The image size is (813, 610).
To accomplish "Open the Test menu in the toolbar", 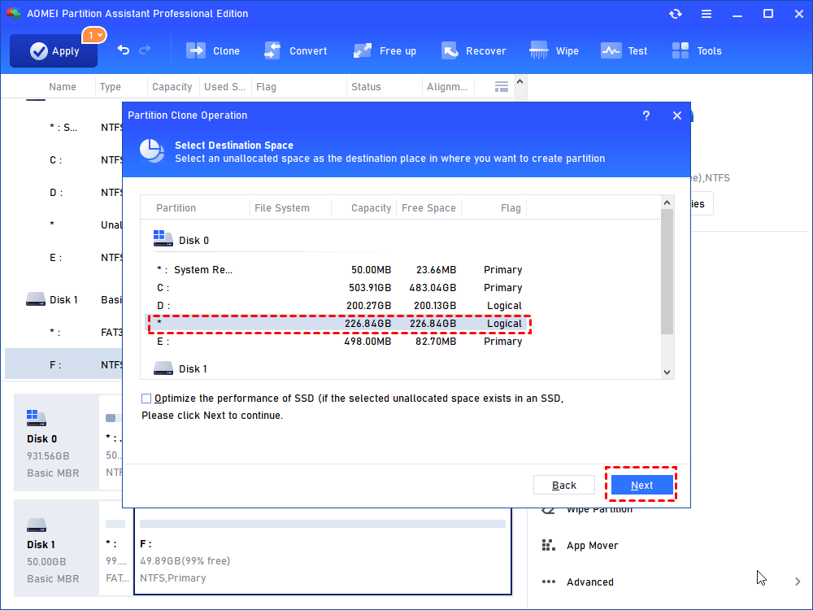I will 624,50.
